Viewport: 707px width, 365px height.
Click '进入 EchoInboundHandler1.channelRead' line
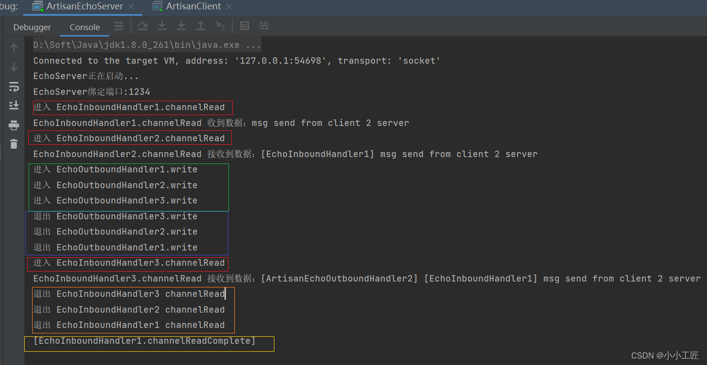[x=129, y=107]
